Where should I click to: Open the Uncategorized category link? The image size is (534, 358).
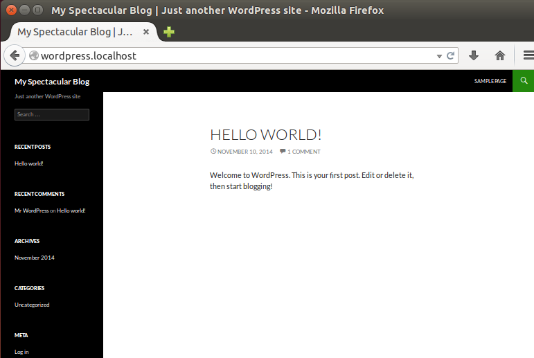[32, 305]
